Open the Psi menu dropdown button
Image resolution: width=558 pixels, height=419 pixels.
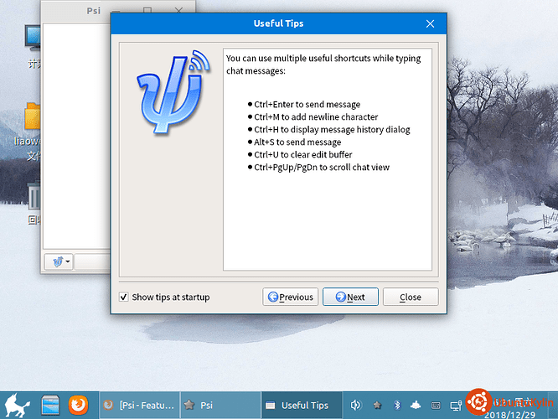pos(59,262)
